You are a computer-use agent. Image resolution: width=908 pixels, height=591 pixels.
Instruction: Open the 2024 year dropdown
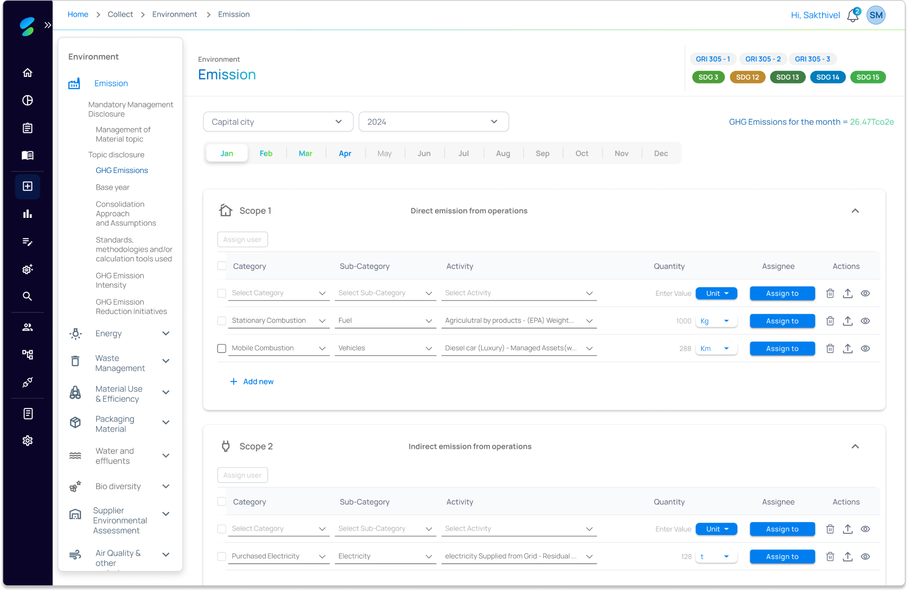point(433,122)
